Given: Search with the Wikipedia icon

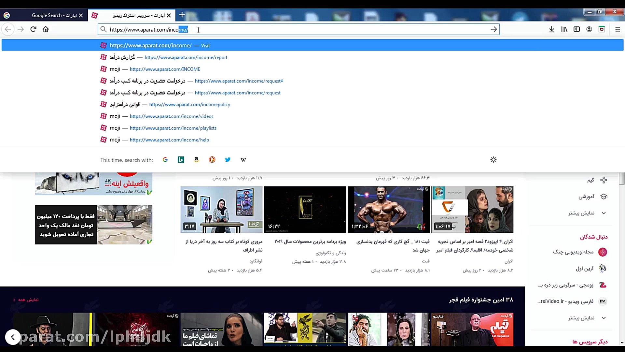Looking at the screenshot, I should [x=243, y=160].
